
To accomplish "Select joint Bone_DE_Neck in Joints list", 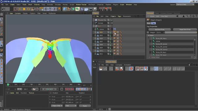I will click(161, 52).
